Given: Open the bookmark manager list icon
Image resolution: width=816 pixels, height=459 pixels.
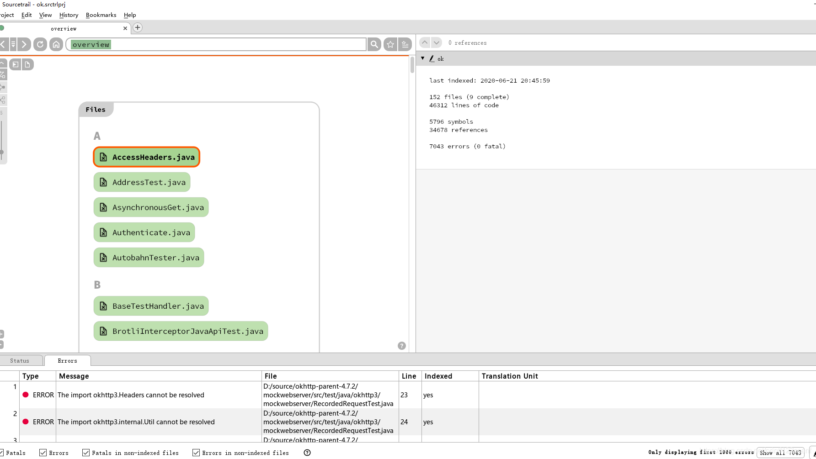Looking at the screenshot, I should (405, 44).
